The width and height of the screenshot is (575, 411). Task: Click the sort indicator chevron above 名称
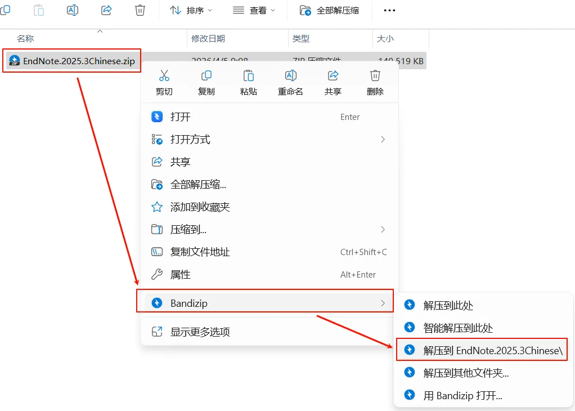[x=100, y=32]
